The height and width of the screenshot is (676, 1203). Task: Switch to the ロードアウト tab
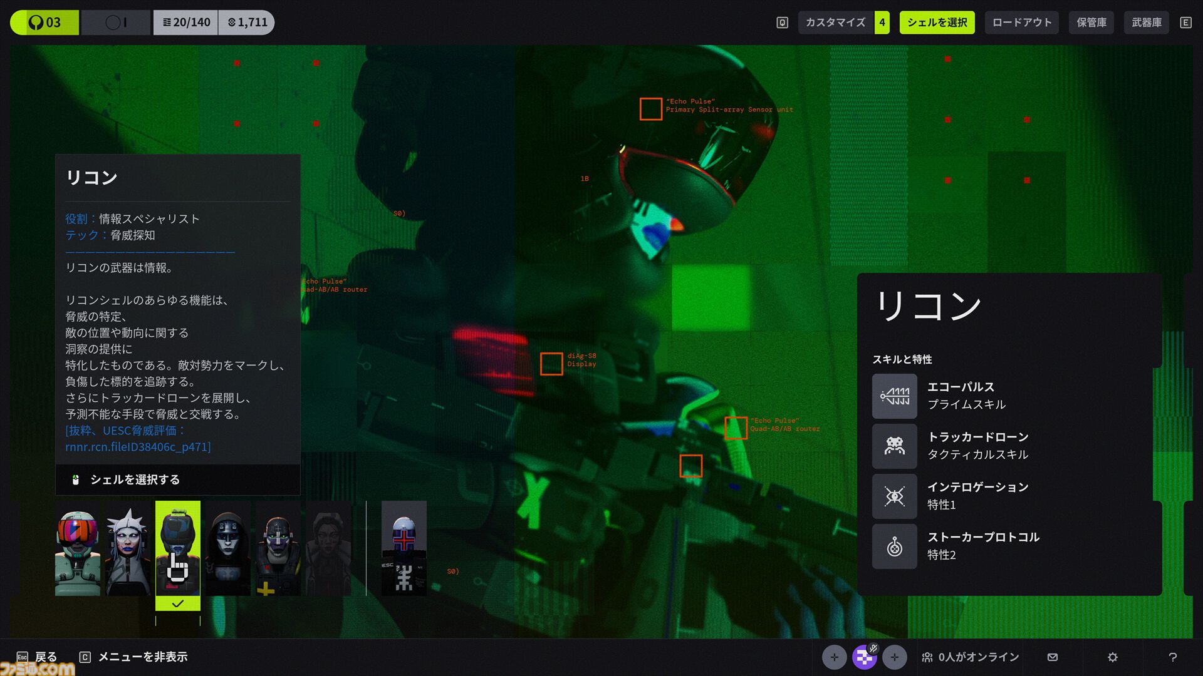click(1021, 23)
